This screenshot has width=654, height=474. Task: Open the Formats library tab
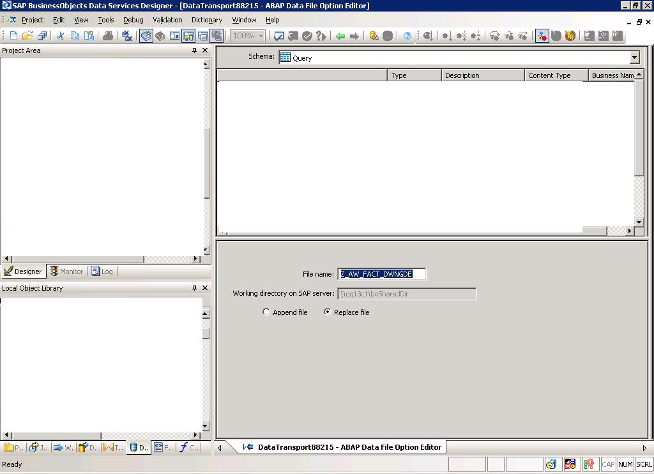tap(163, 448)
